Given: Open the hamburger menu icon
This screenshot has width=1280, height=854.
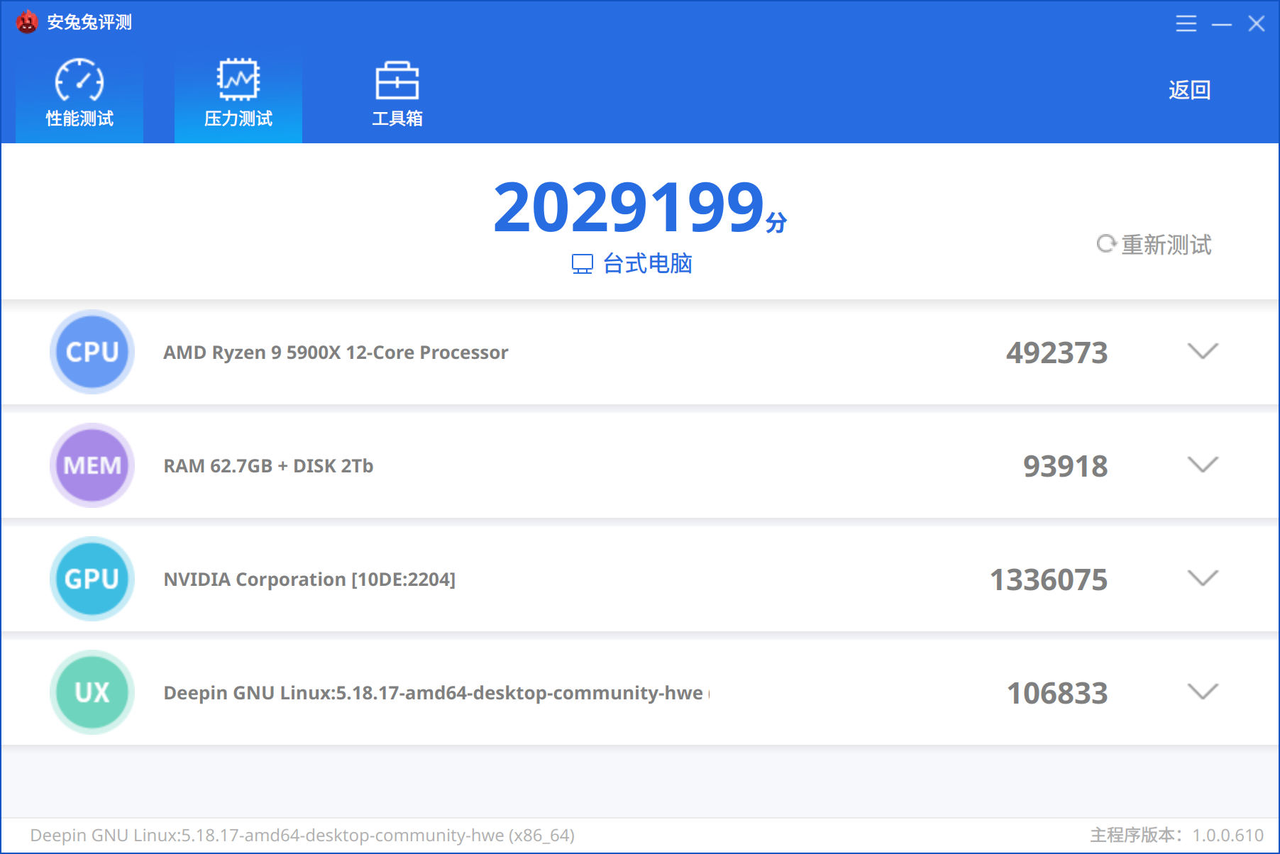Looking at the screenshot, I should (x=1186, y=23).
